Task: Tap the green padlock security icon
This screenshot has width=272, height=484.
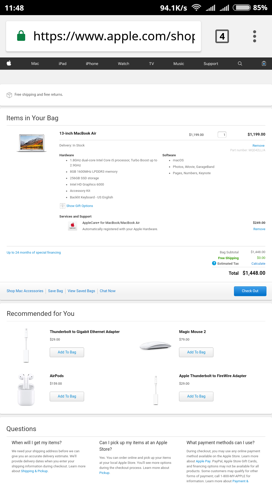Action: click(x=21, y=36)
